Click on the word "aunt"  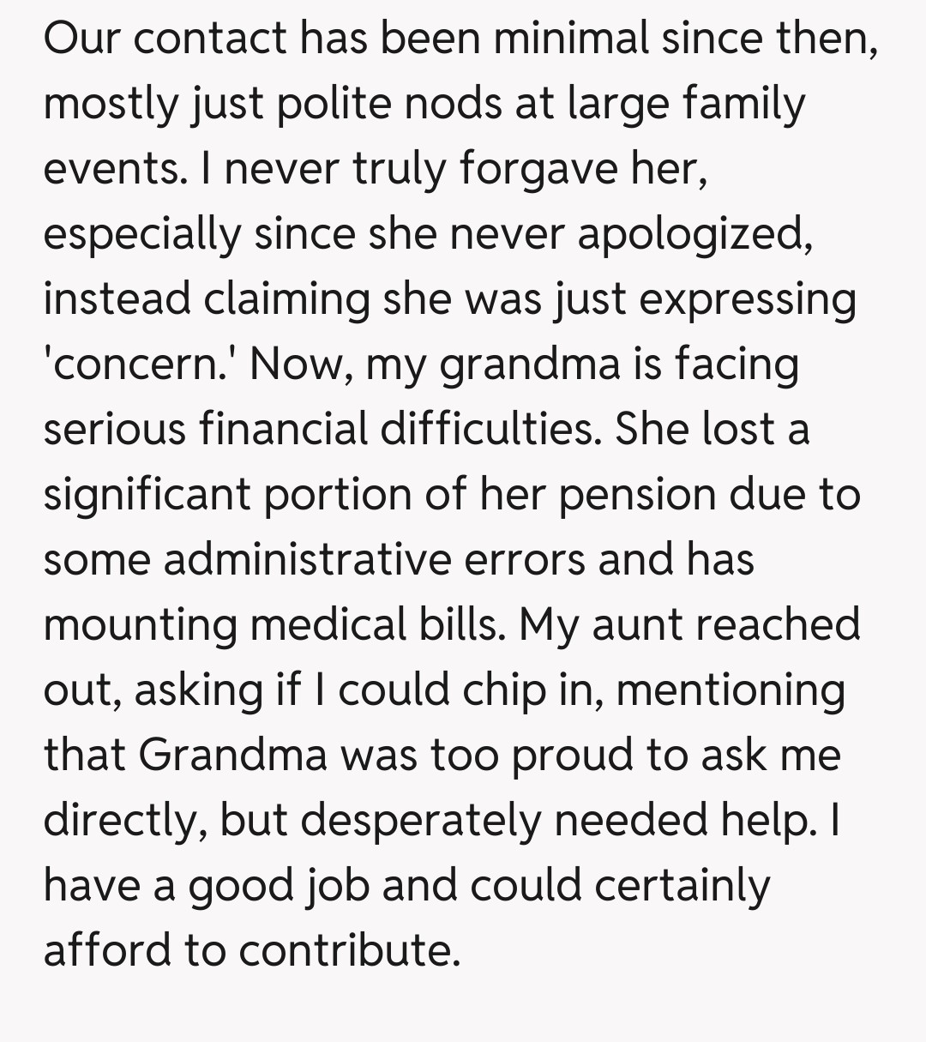coord(636,625)
